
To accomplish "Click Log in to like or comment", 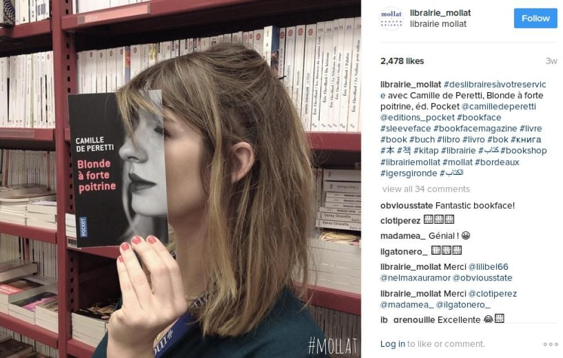I will coord(392,344).
